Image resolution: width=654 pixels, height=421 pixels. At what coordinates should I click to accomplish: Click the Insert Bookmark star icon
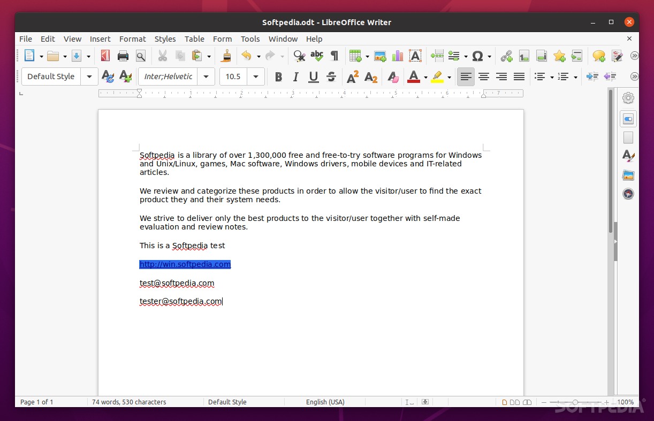pos(559,56)
